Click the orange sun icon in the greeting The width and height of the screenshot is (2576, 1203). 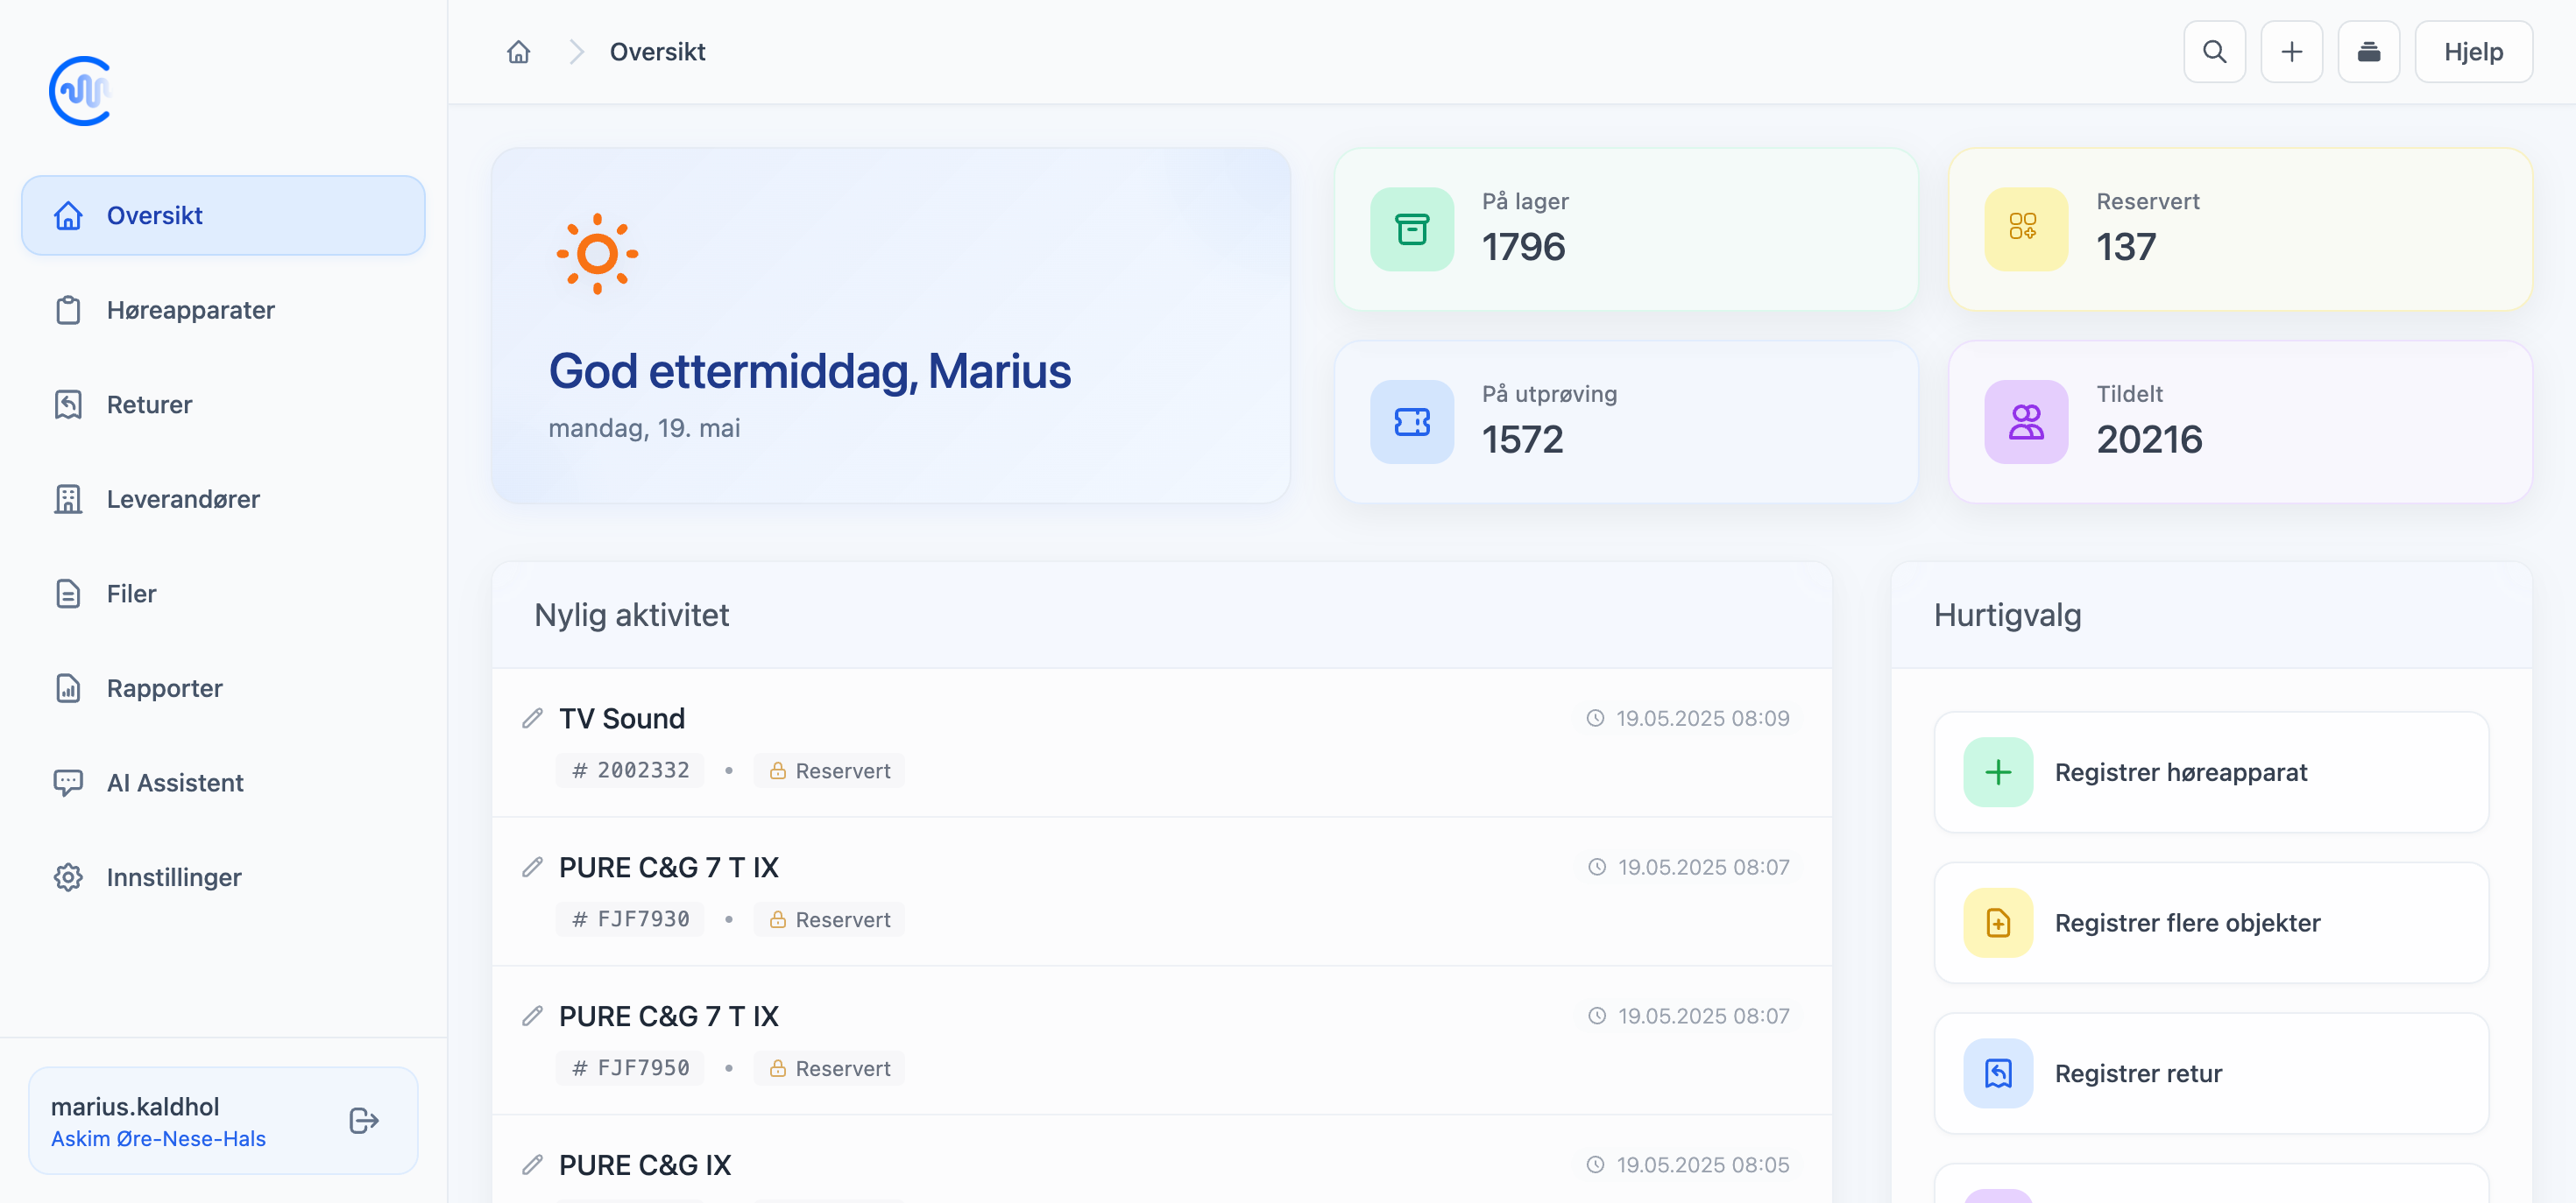click(x=597, y=254)
